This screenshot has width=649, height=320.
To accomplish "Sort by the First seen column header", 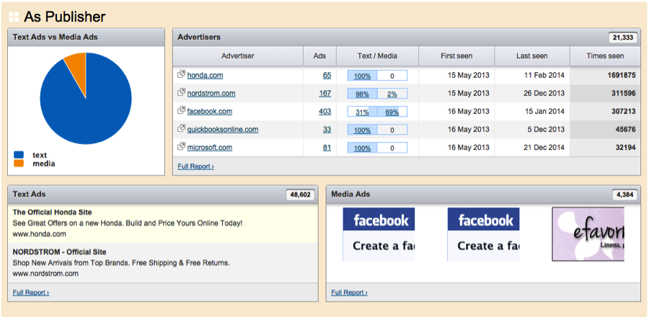I will (x=456, y=55).
